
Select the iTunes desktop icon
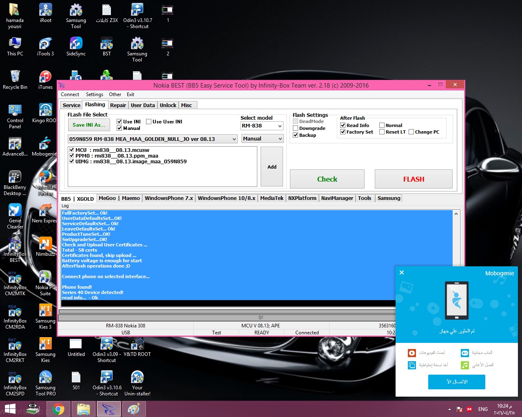(x=45, y=80)
